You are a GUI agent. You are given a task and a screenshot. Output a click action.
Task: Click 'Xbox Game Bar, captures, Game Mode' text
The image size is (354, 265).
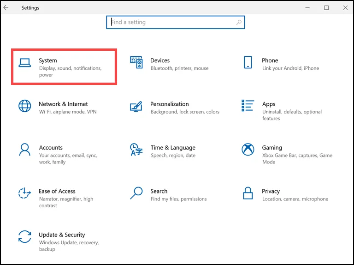coord(297,159)
